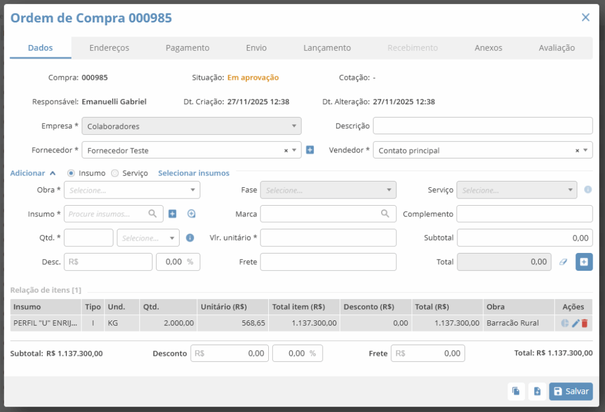Click the pie chart icon in Ações column

point(565,323)
